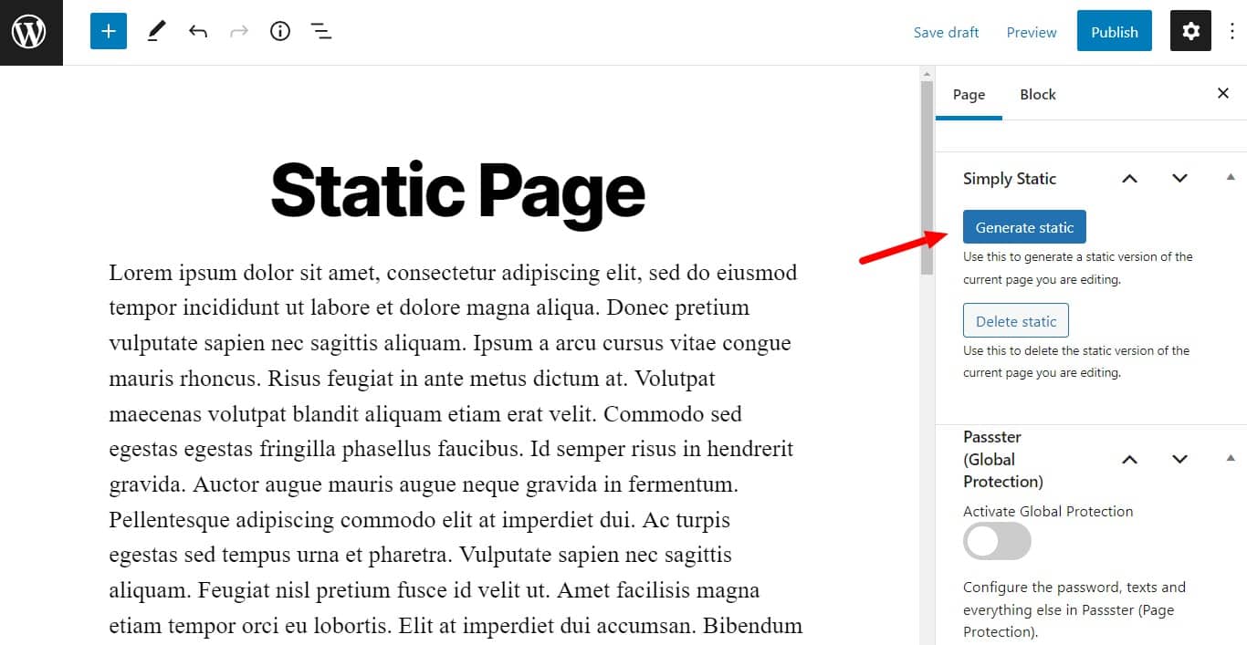
Task: Move Passster panel down
Action: tap(1179, 459)
